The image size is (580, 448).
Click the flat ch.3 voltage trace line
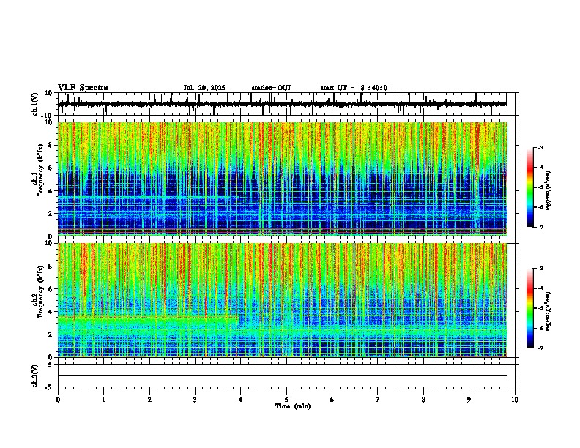pos(283,376)
